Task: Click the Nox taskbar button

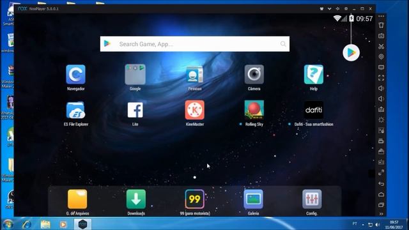Action: pyautogui.click(x=82, y=224)
